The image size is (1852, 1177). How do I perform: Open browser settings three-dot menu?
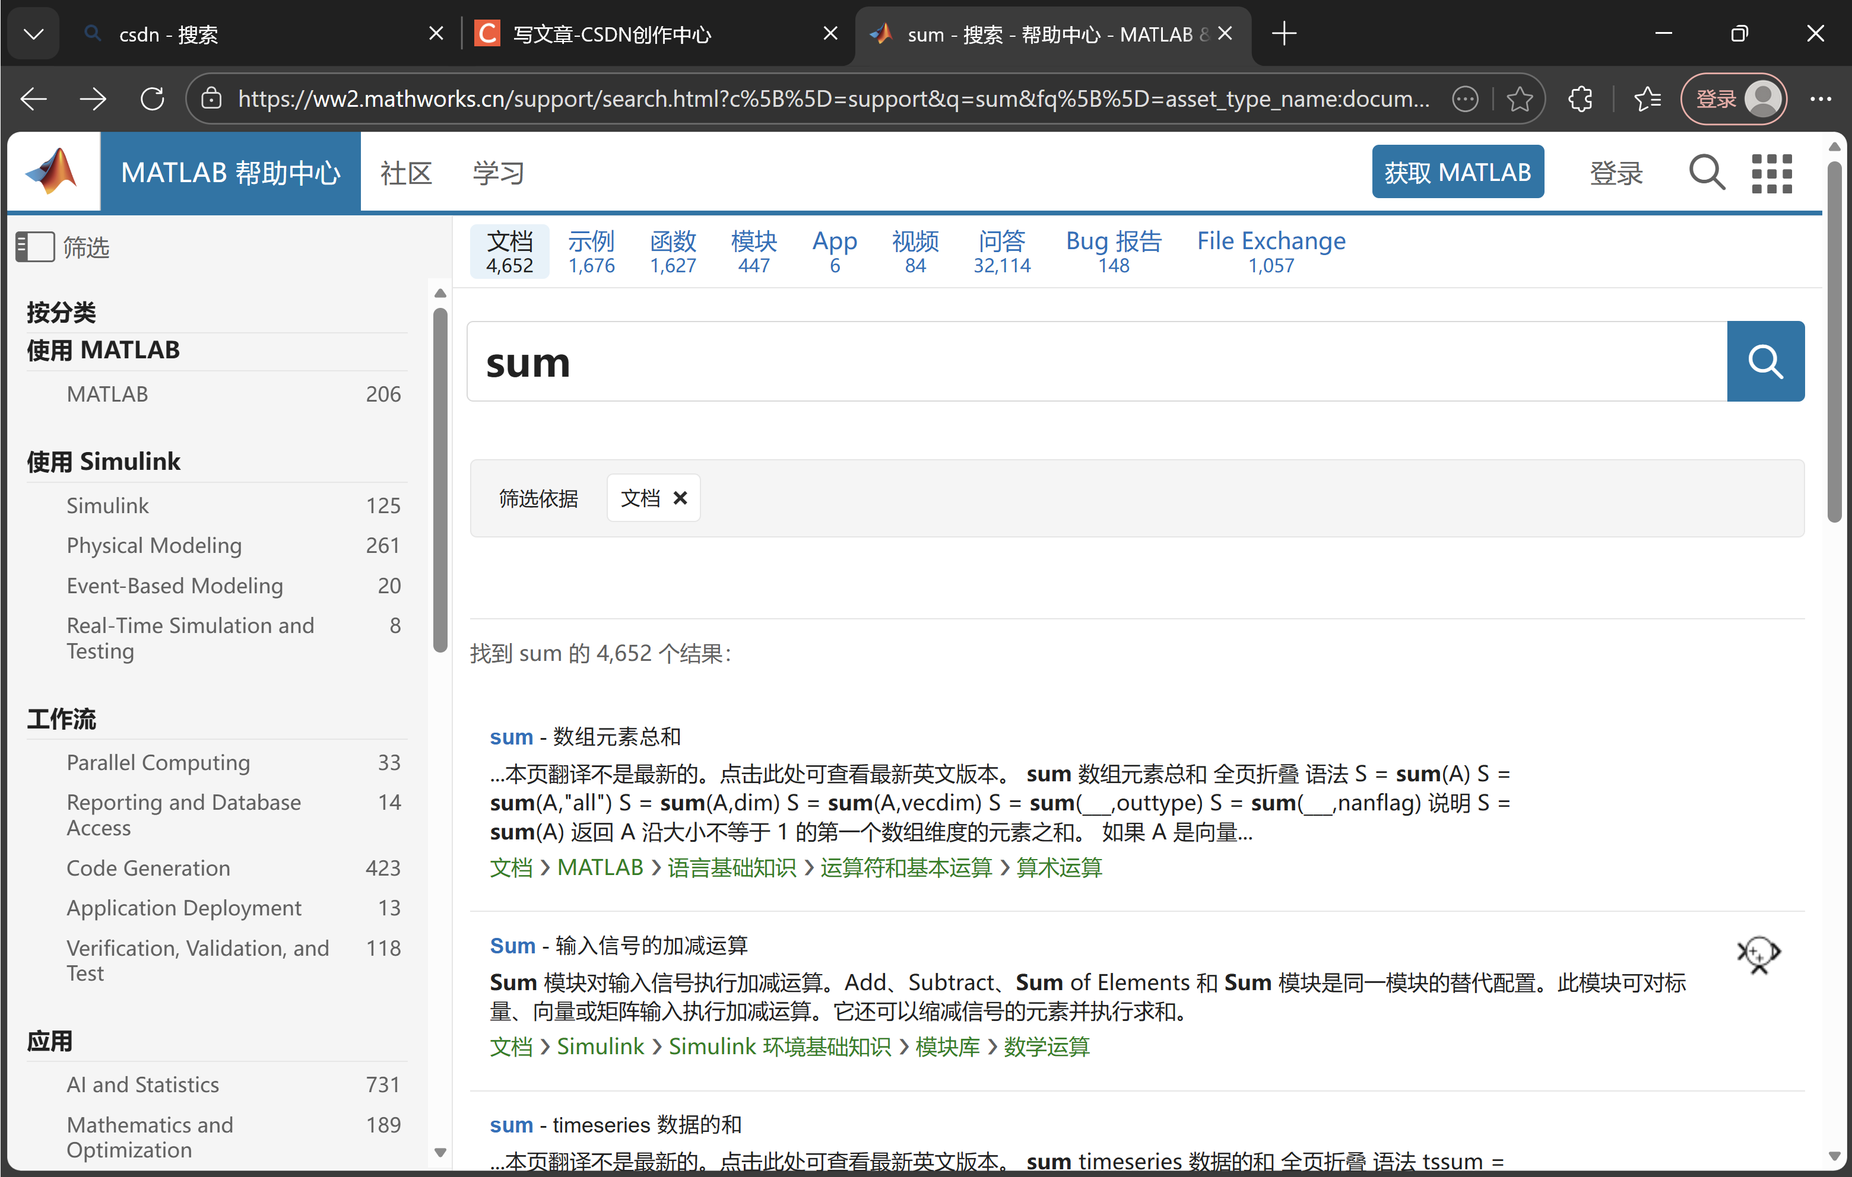click(1820, 99)
